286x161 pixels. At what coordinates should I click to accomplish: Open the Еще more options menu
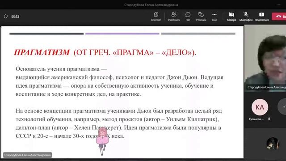click(x=214, y=17)
